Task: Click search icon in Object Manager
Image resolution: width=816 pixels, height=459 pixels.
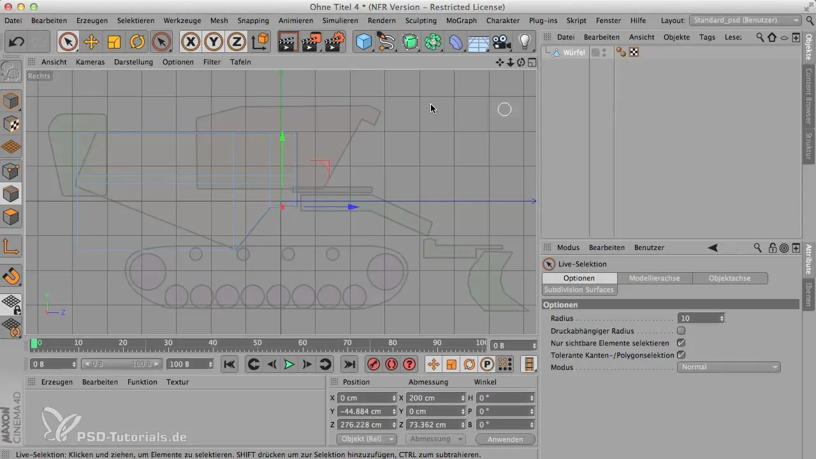Action: [x=760, y=38]
